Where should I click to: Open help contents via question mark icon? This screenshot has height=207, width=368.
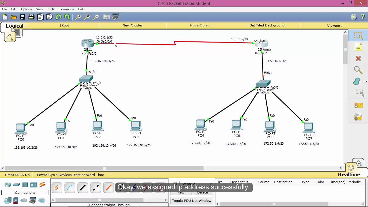363,17
